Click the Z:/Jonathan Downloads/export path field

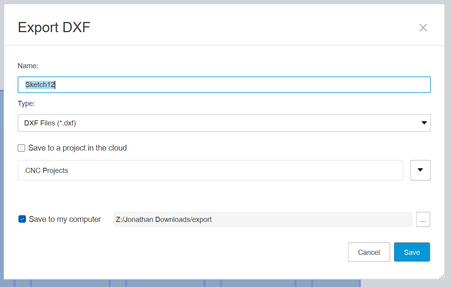point(262,220)
